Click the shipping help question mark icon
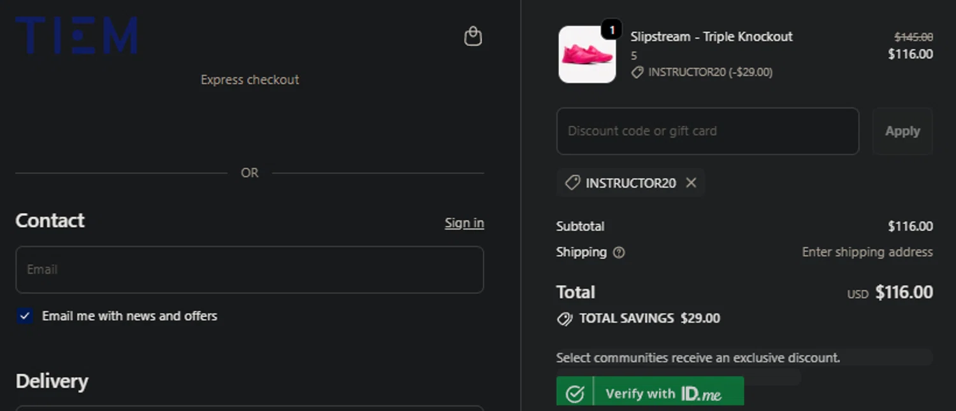 coord(618,253)
